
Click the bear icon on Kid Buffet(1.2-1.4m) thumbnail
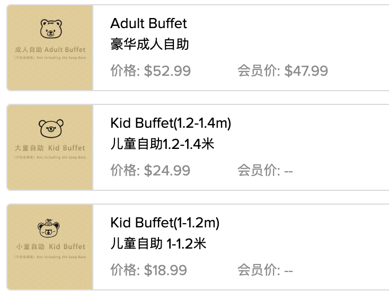51,128
